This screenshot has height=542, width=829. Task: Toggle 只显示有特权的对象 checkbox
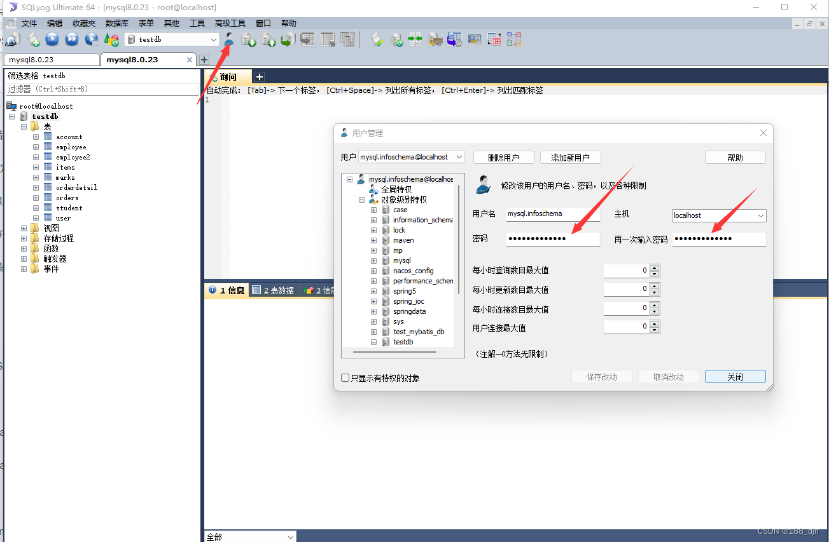(x=345, y=377)
